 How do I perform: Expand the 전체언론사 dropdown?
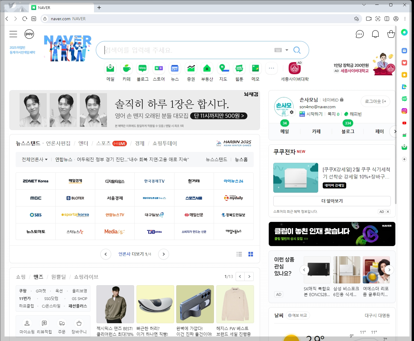pos(35,159)
